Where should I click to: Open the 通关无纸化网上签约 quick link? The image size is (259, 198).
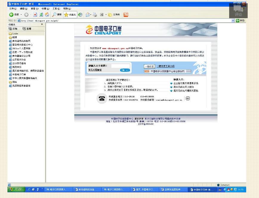click(184, 87)
